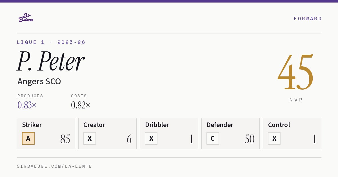338x177 pixels.
Task: Select the Dribbler X grade badge
Action: coord(151,139)
